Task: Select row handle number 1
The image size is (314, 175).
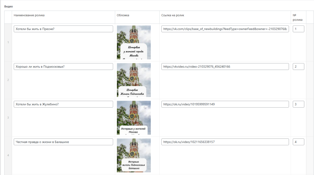Action: (x=8, y=42)
